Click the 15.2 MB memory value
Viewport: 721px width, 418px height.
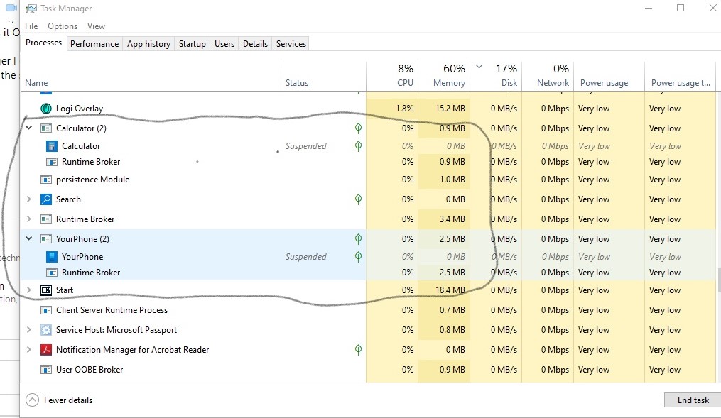[450, 109]
